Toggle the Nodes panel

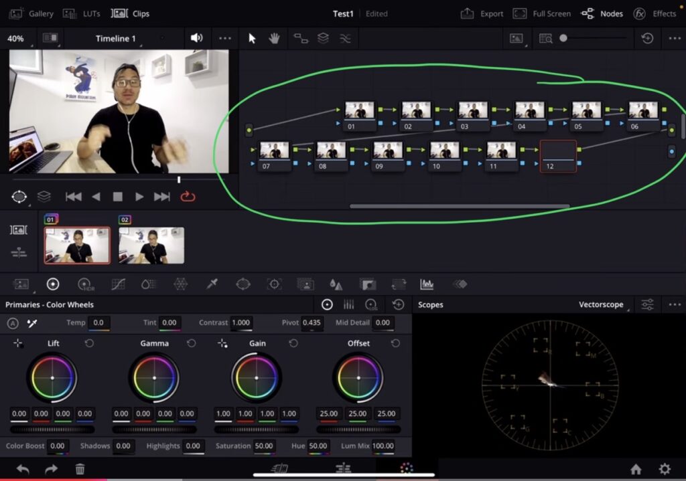(602, 13)
